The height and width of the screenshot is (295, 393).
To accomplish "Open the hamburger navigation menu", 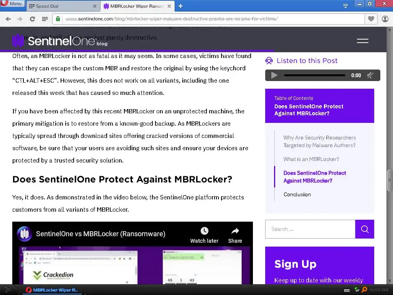I will tap(363, 41).
